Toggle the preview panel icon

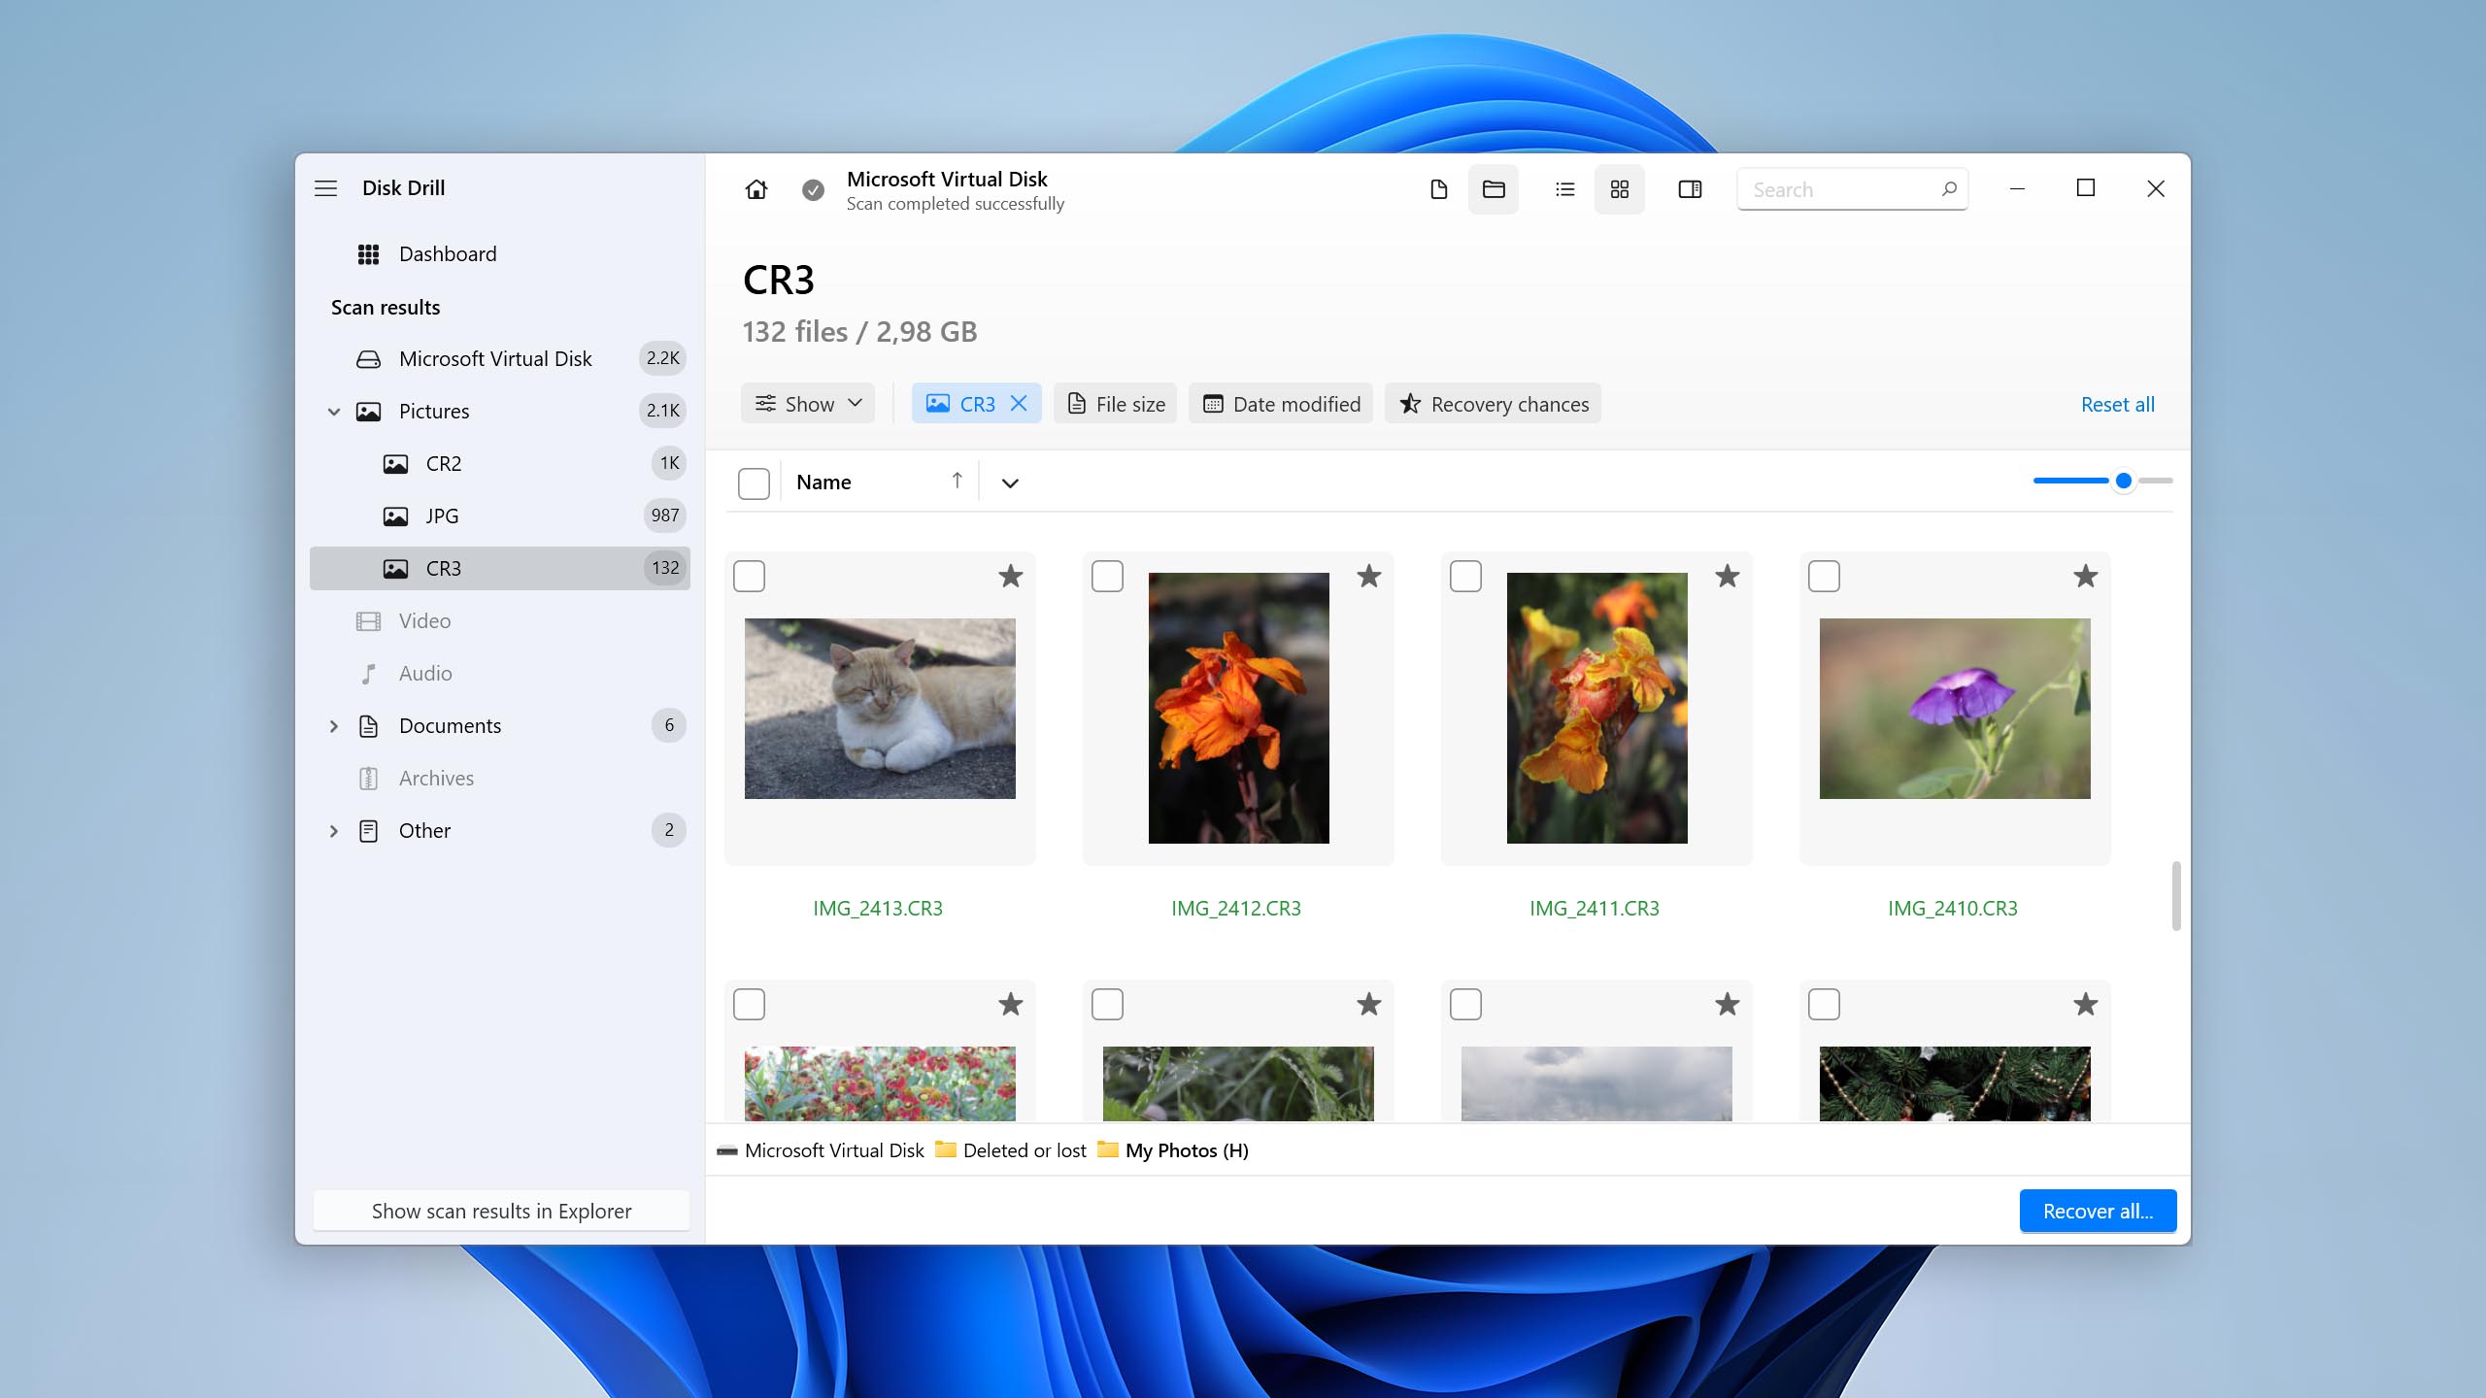tap(1690, 189)
